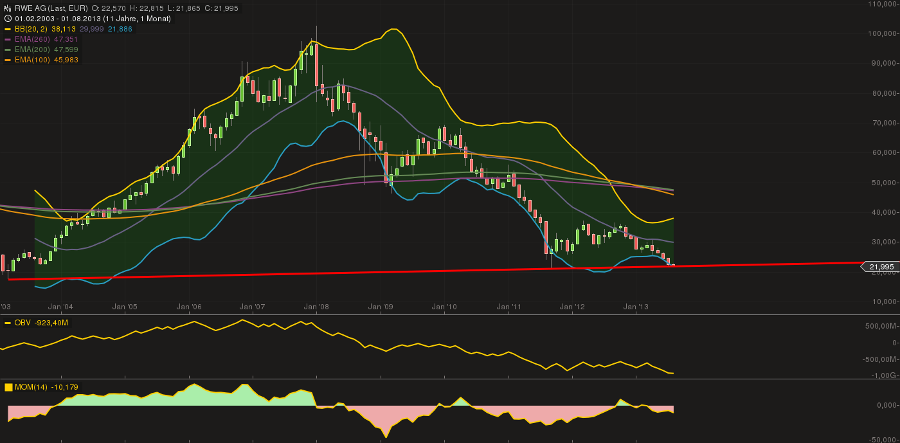900x443 pixels.
Task: Click the Jan '08 label on the time axis
Action: click(316, 307)
